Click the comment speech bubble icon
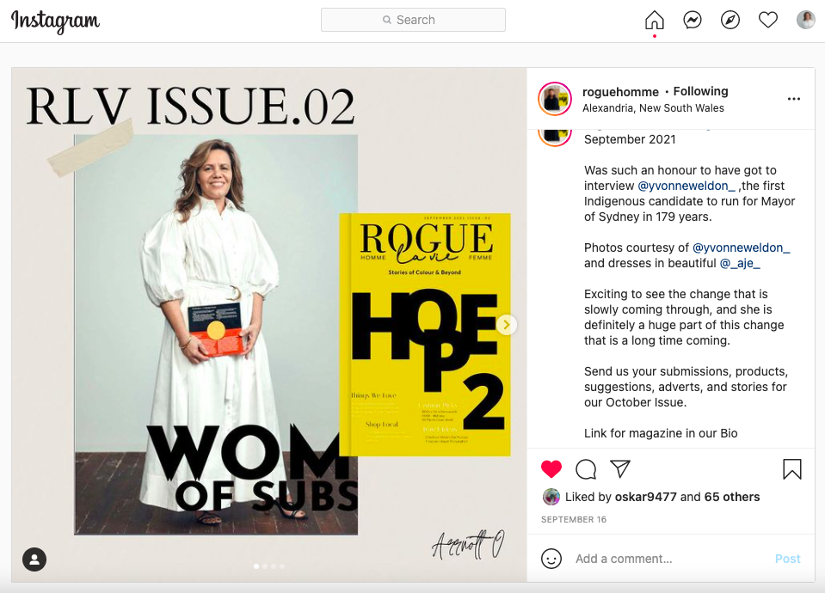This screenshot has width=825, height=593. tap(586, 469)
